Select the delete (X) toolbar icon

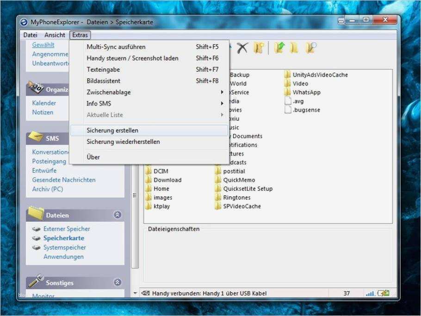point(241,46)
